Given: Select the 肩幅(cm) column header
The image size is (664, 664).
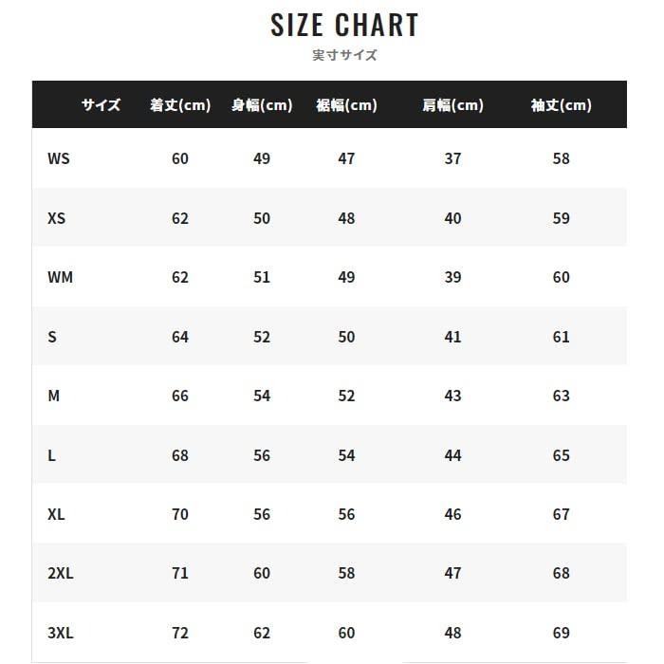Looking at the screenshot, I should (452, 105).
